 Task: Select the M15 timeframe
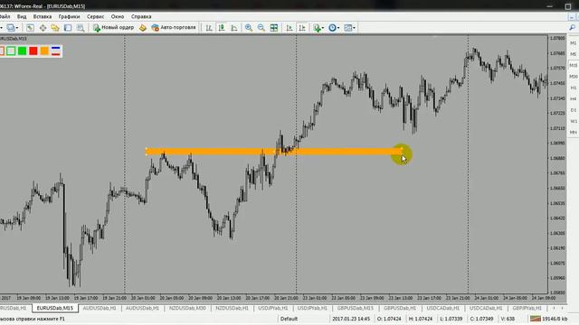573,65
